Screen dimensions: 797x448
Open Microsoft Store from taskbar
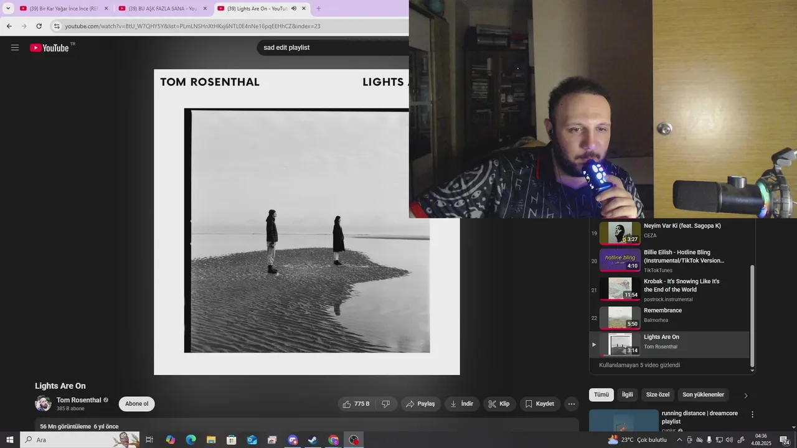click(x=232, y=440)
